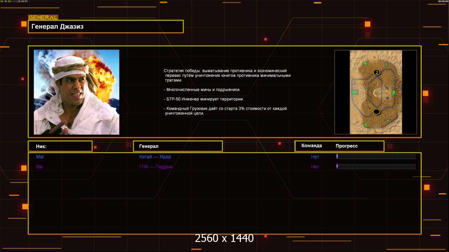Click Mai's team value 'Нет'
449x252 pixels.
[x=315, y=157]
